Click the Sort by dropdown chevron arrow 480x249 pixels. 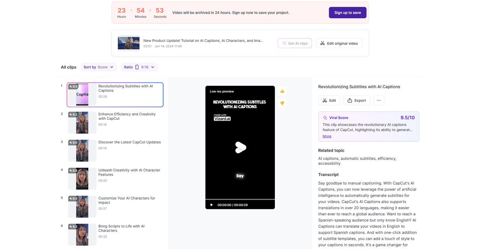(x=112, y=67)
